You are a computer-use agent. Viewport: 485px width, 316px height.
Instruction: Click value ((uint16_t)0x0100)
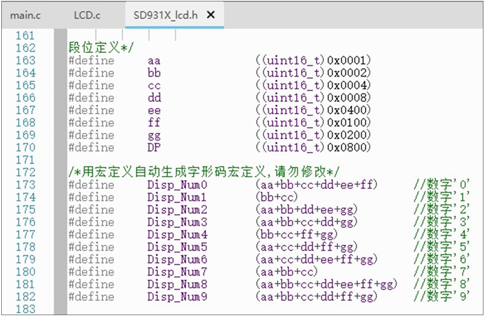pos(313,122)
